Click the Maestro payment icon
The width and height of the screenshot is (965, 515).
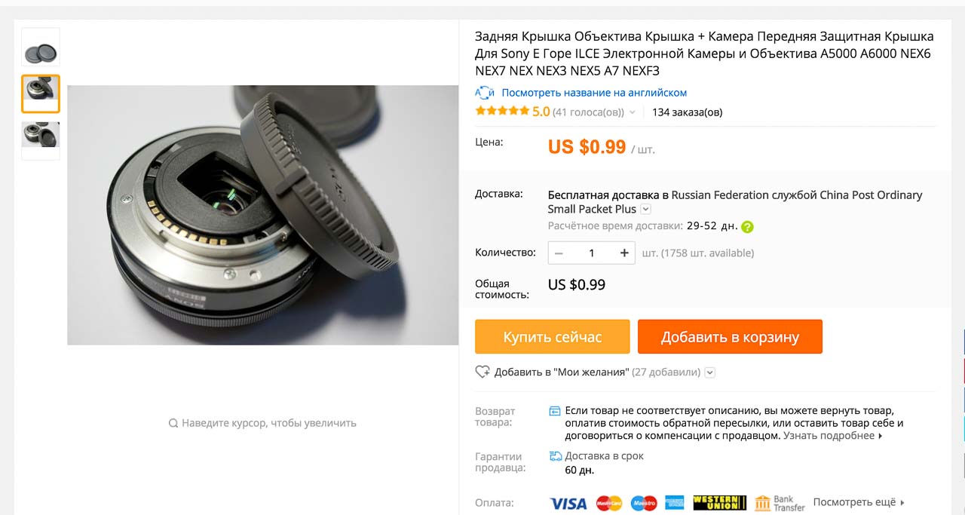coord(644,503)
